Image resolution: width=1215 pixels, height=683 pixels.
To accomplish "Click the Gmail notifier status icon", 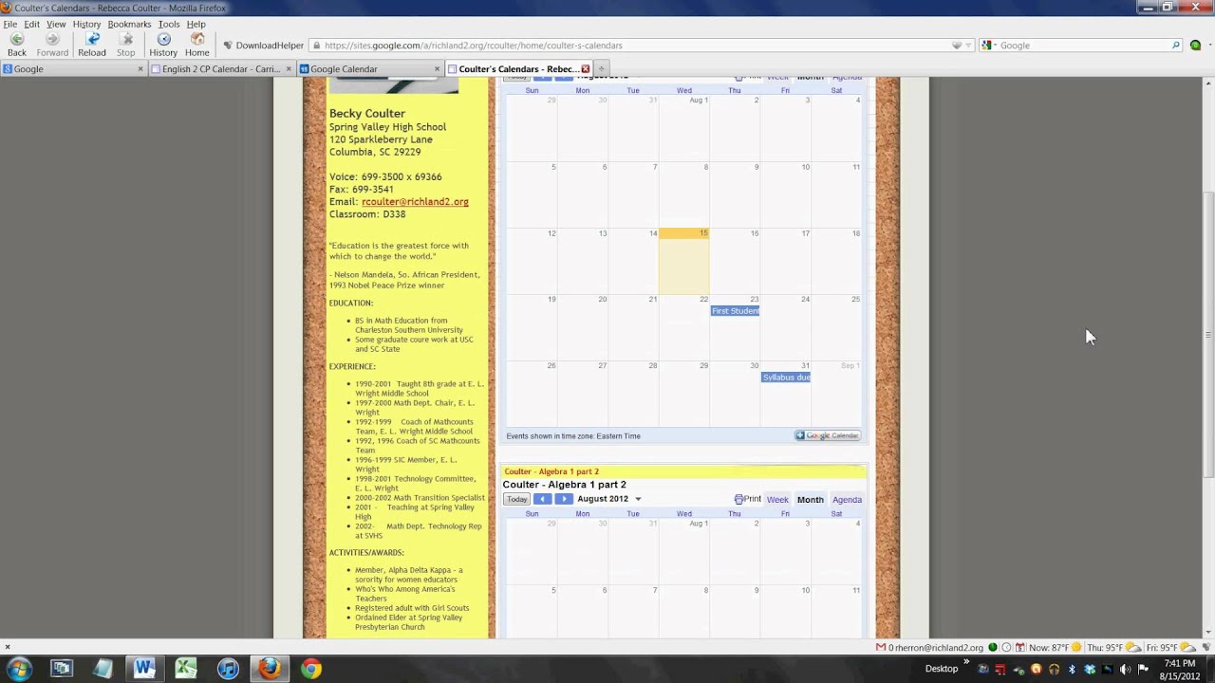I will [x=881, y=647].
